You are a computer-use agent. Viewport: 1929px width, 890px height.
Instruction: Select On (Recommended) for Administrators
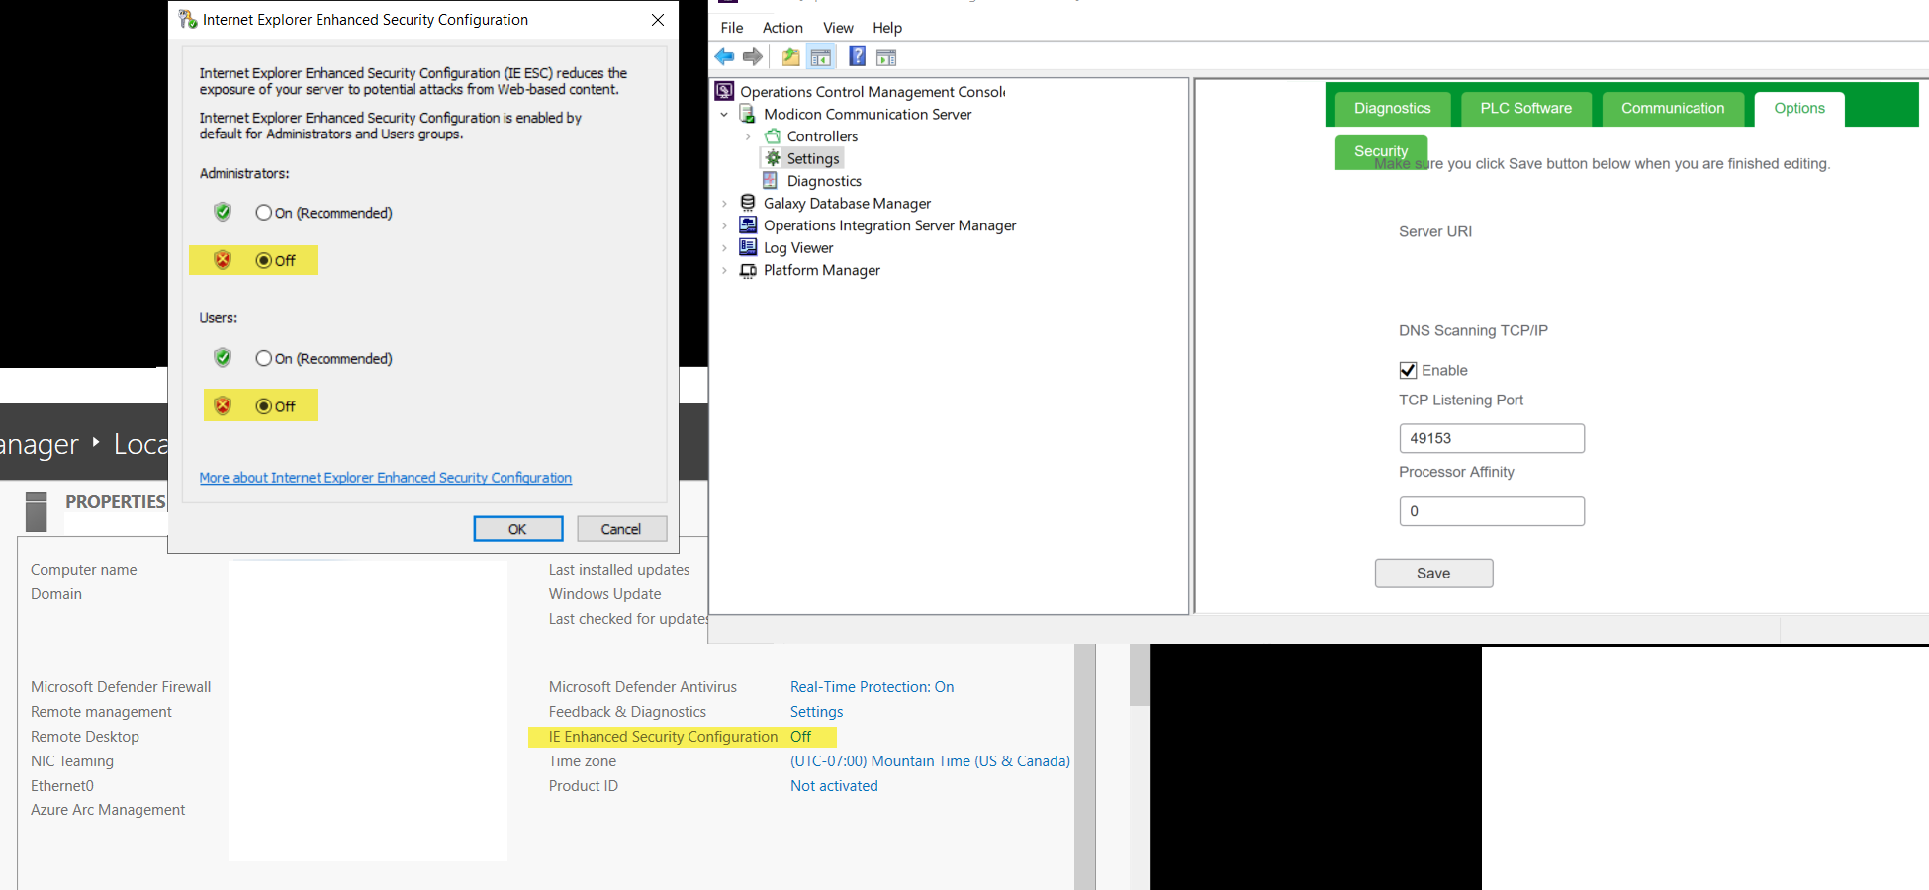(263, 213)
